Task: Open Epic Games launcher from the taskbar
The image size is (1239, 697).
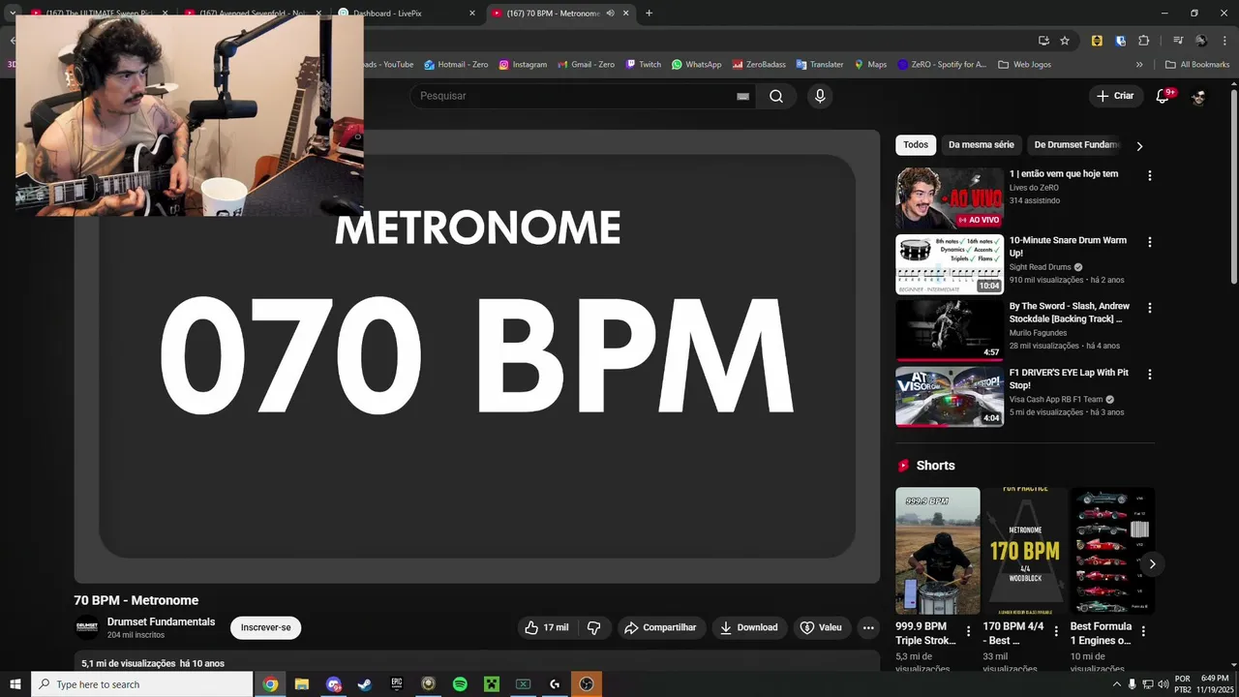Action: click(x=397, y=684)
